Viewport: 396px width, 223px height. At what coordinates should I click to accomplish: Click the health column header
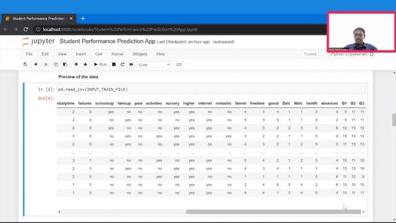coord(312,103)
